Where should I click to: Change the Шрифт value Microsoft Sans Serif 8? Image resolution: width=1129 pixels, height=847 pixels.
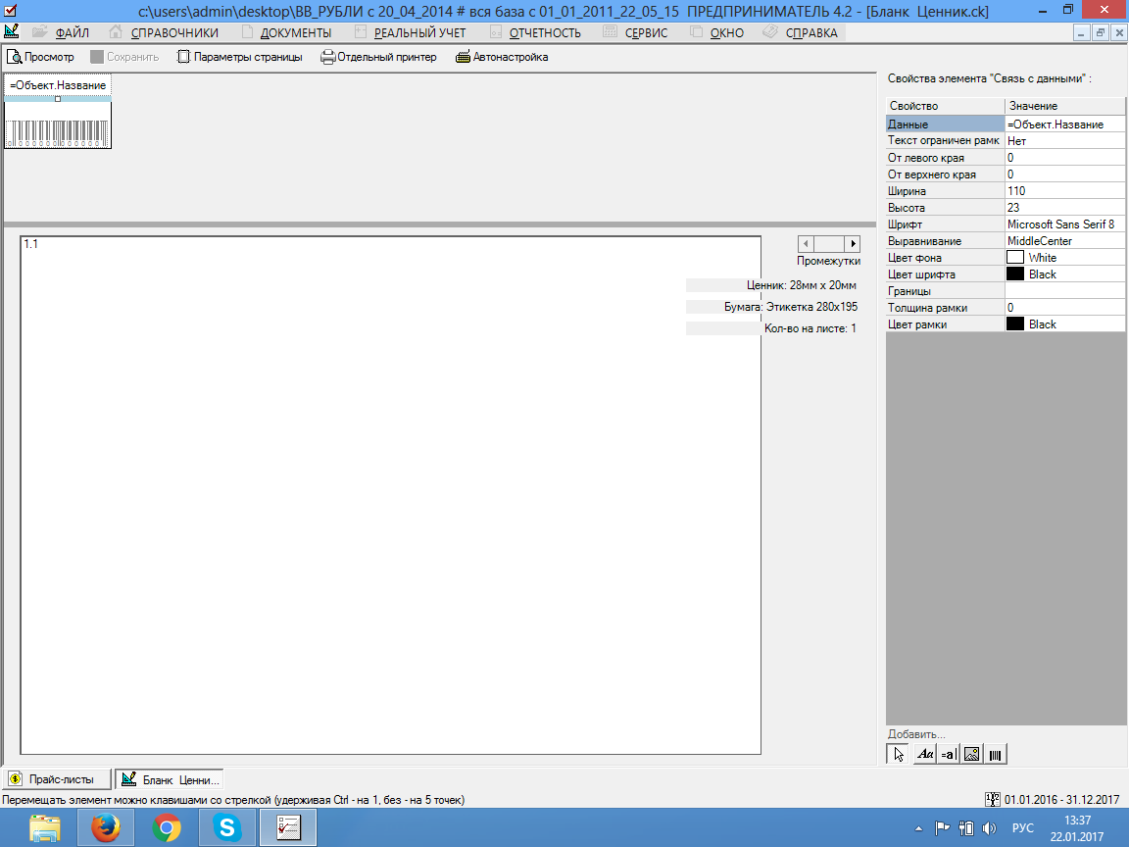[x=1064, y=224]
